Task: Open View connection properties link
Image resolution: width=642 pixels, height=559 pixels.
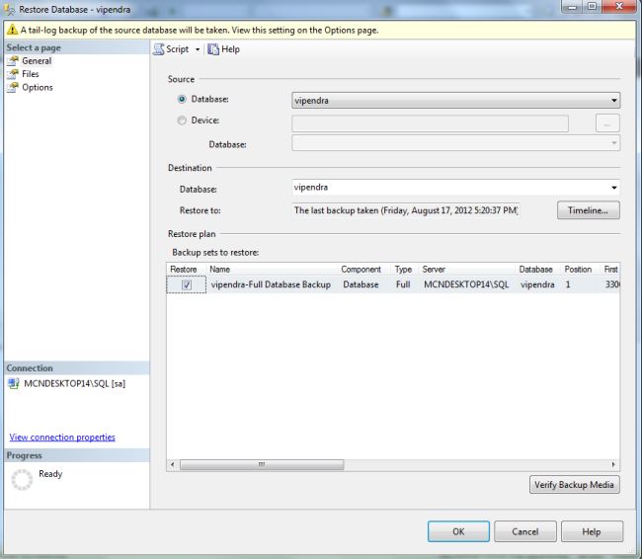Action: [x=62, y=438]
